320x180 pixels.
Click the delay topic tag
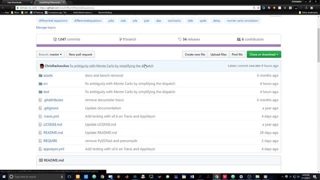tap(216, 20)
